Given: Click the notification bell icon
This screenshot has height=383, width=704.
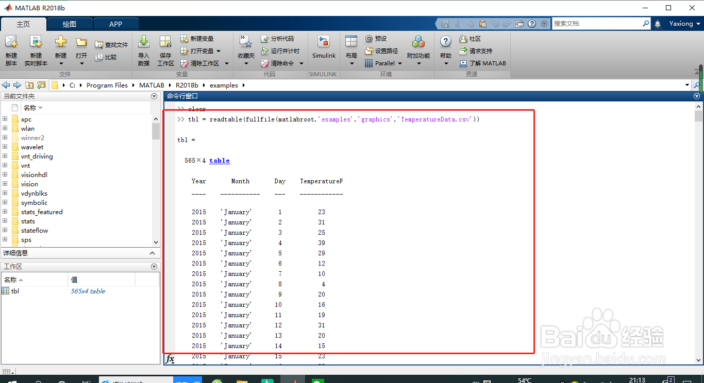Looking at the screenshot, I should [658, 24].
